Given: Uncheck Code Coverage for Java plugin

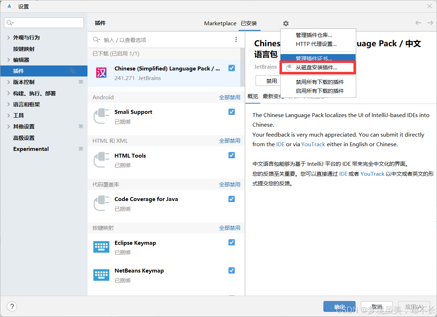Looking at the screenshot, I should tap(231, 199).
